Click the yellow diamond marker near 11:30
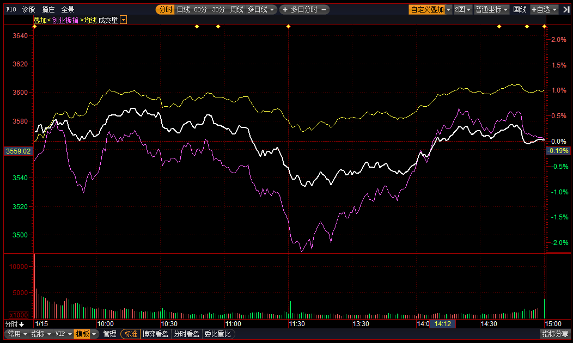 288,27
